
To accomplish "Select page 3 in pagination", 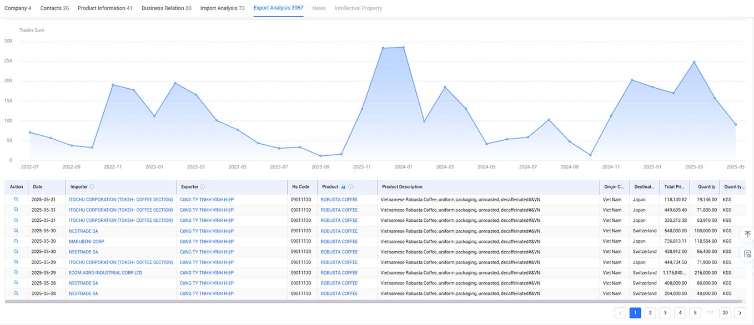I will tap(665, 313).
